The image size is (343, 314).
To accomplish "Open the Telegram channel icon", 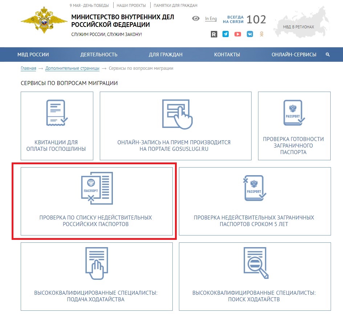I will [226, 34].
